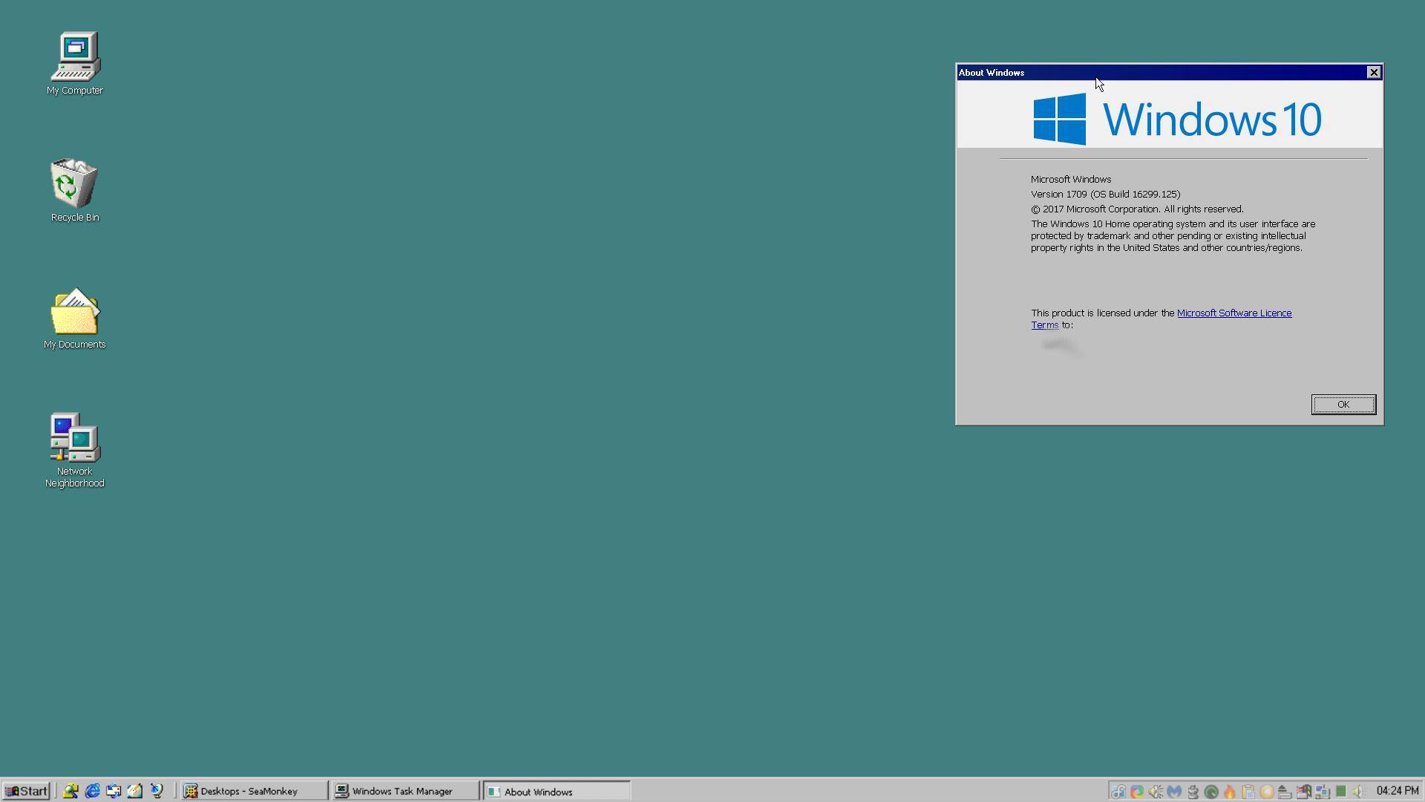Click the volume speaker icon in the tray

(1360, 792)
